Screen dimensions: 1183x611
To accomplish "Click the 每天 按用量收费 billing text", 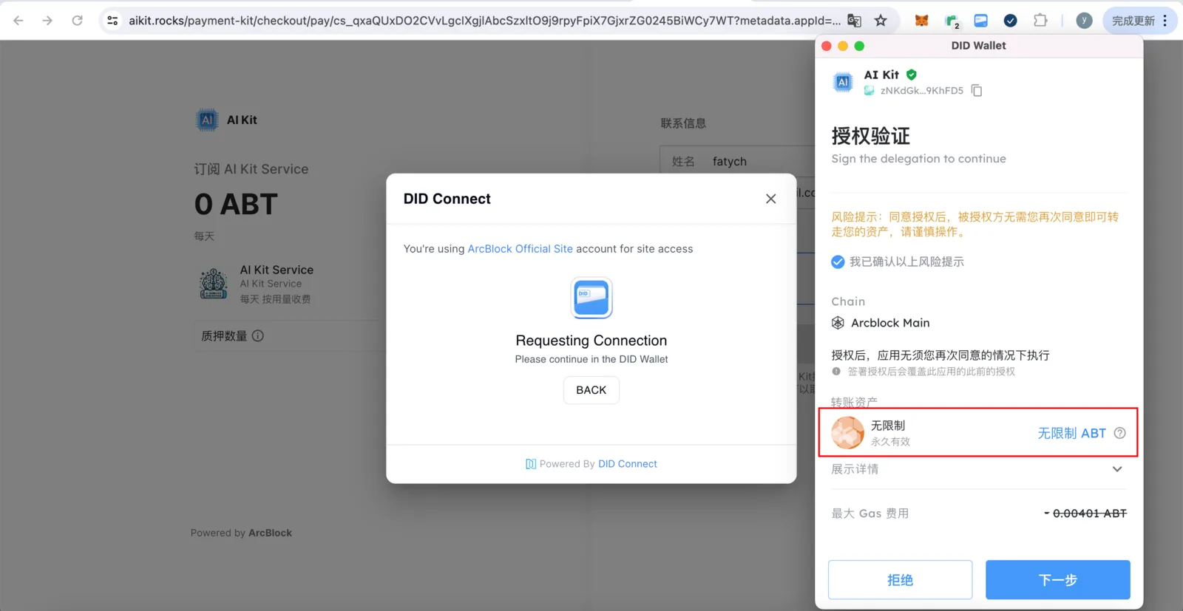I will 275,299.
